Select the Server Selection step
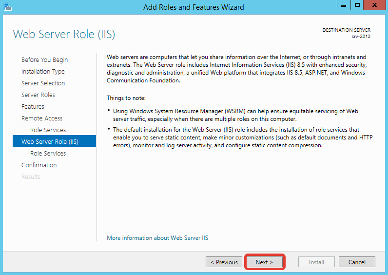This screenshot has height=275, width=388. click(43, 83)
